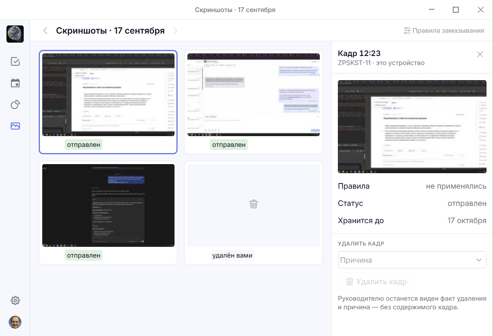493x336 pixels.
Task: Select the dark-themed third screenshot thumbnail
Action: [108, 205]
